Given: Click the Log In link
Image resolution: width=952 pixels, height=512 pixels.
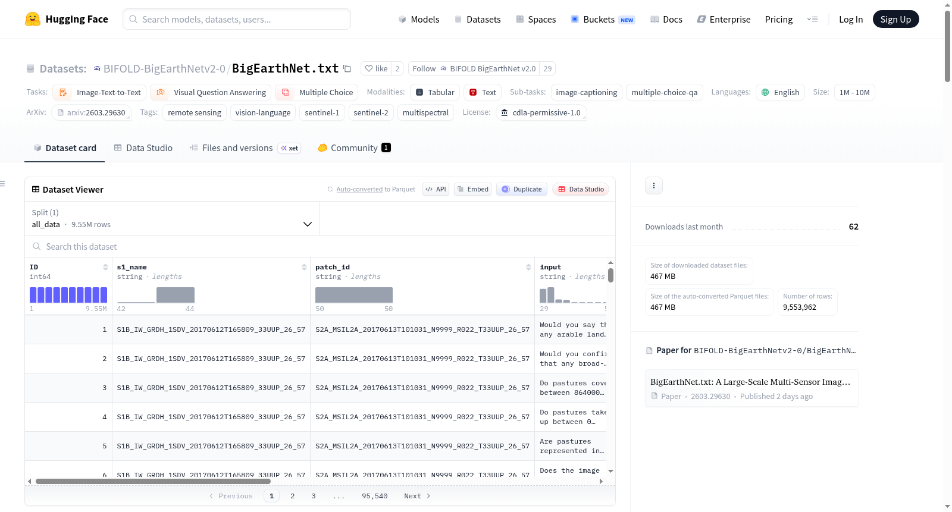Looking at the screenshot, I should (851, 19).
